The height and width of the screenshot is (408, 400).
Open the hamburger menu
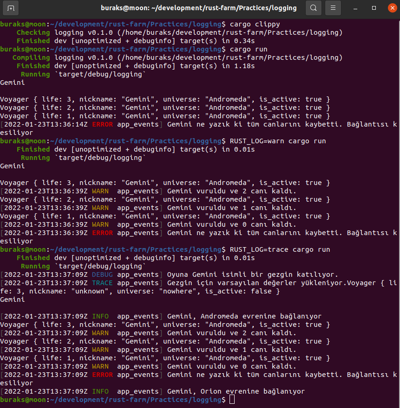tap(333, 8)
